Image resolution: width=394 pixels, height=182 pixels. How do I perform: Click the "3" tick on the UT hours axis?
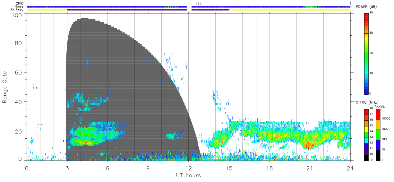[x=67, y=168]
